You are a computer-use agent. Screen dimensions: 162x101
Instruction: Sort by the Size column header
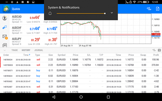tap(51, 55)
